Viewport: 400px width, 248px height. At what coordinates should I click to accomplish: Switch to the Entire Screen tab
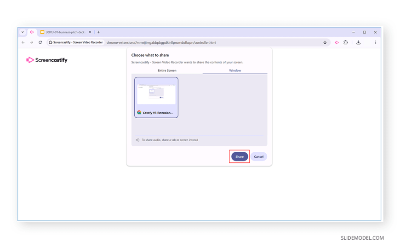pyautogui.click(x=167, y=70)
